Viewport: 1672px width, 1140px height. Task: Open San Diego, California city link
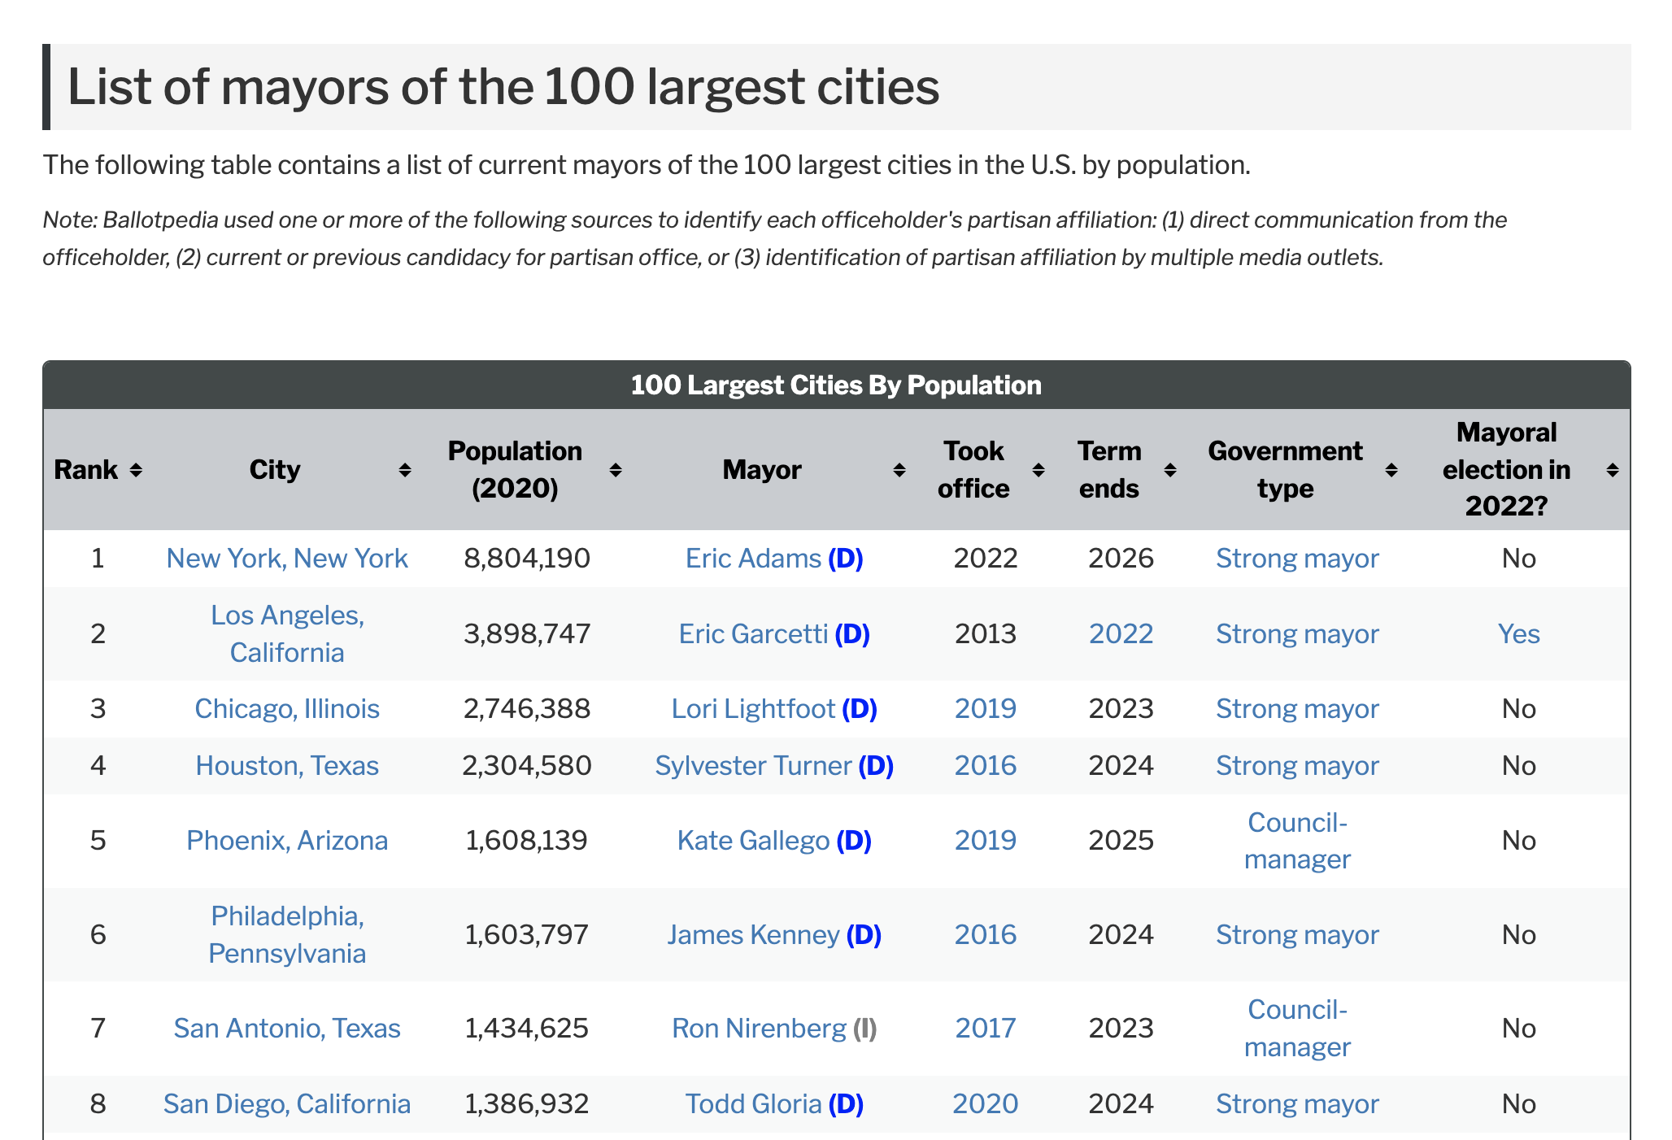click(x=287, y=1104)
